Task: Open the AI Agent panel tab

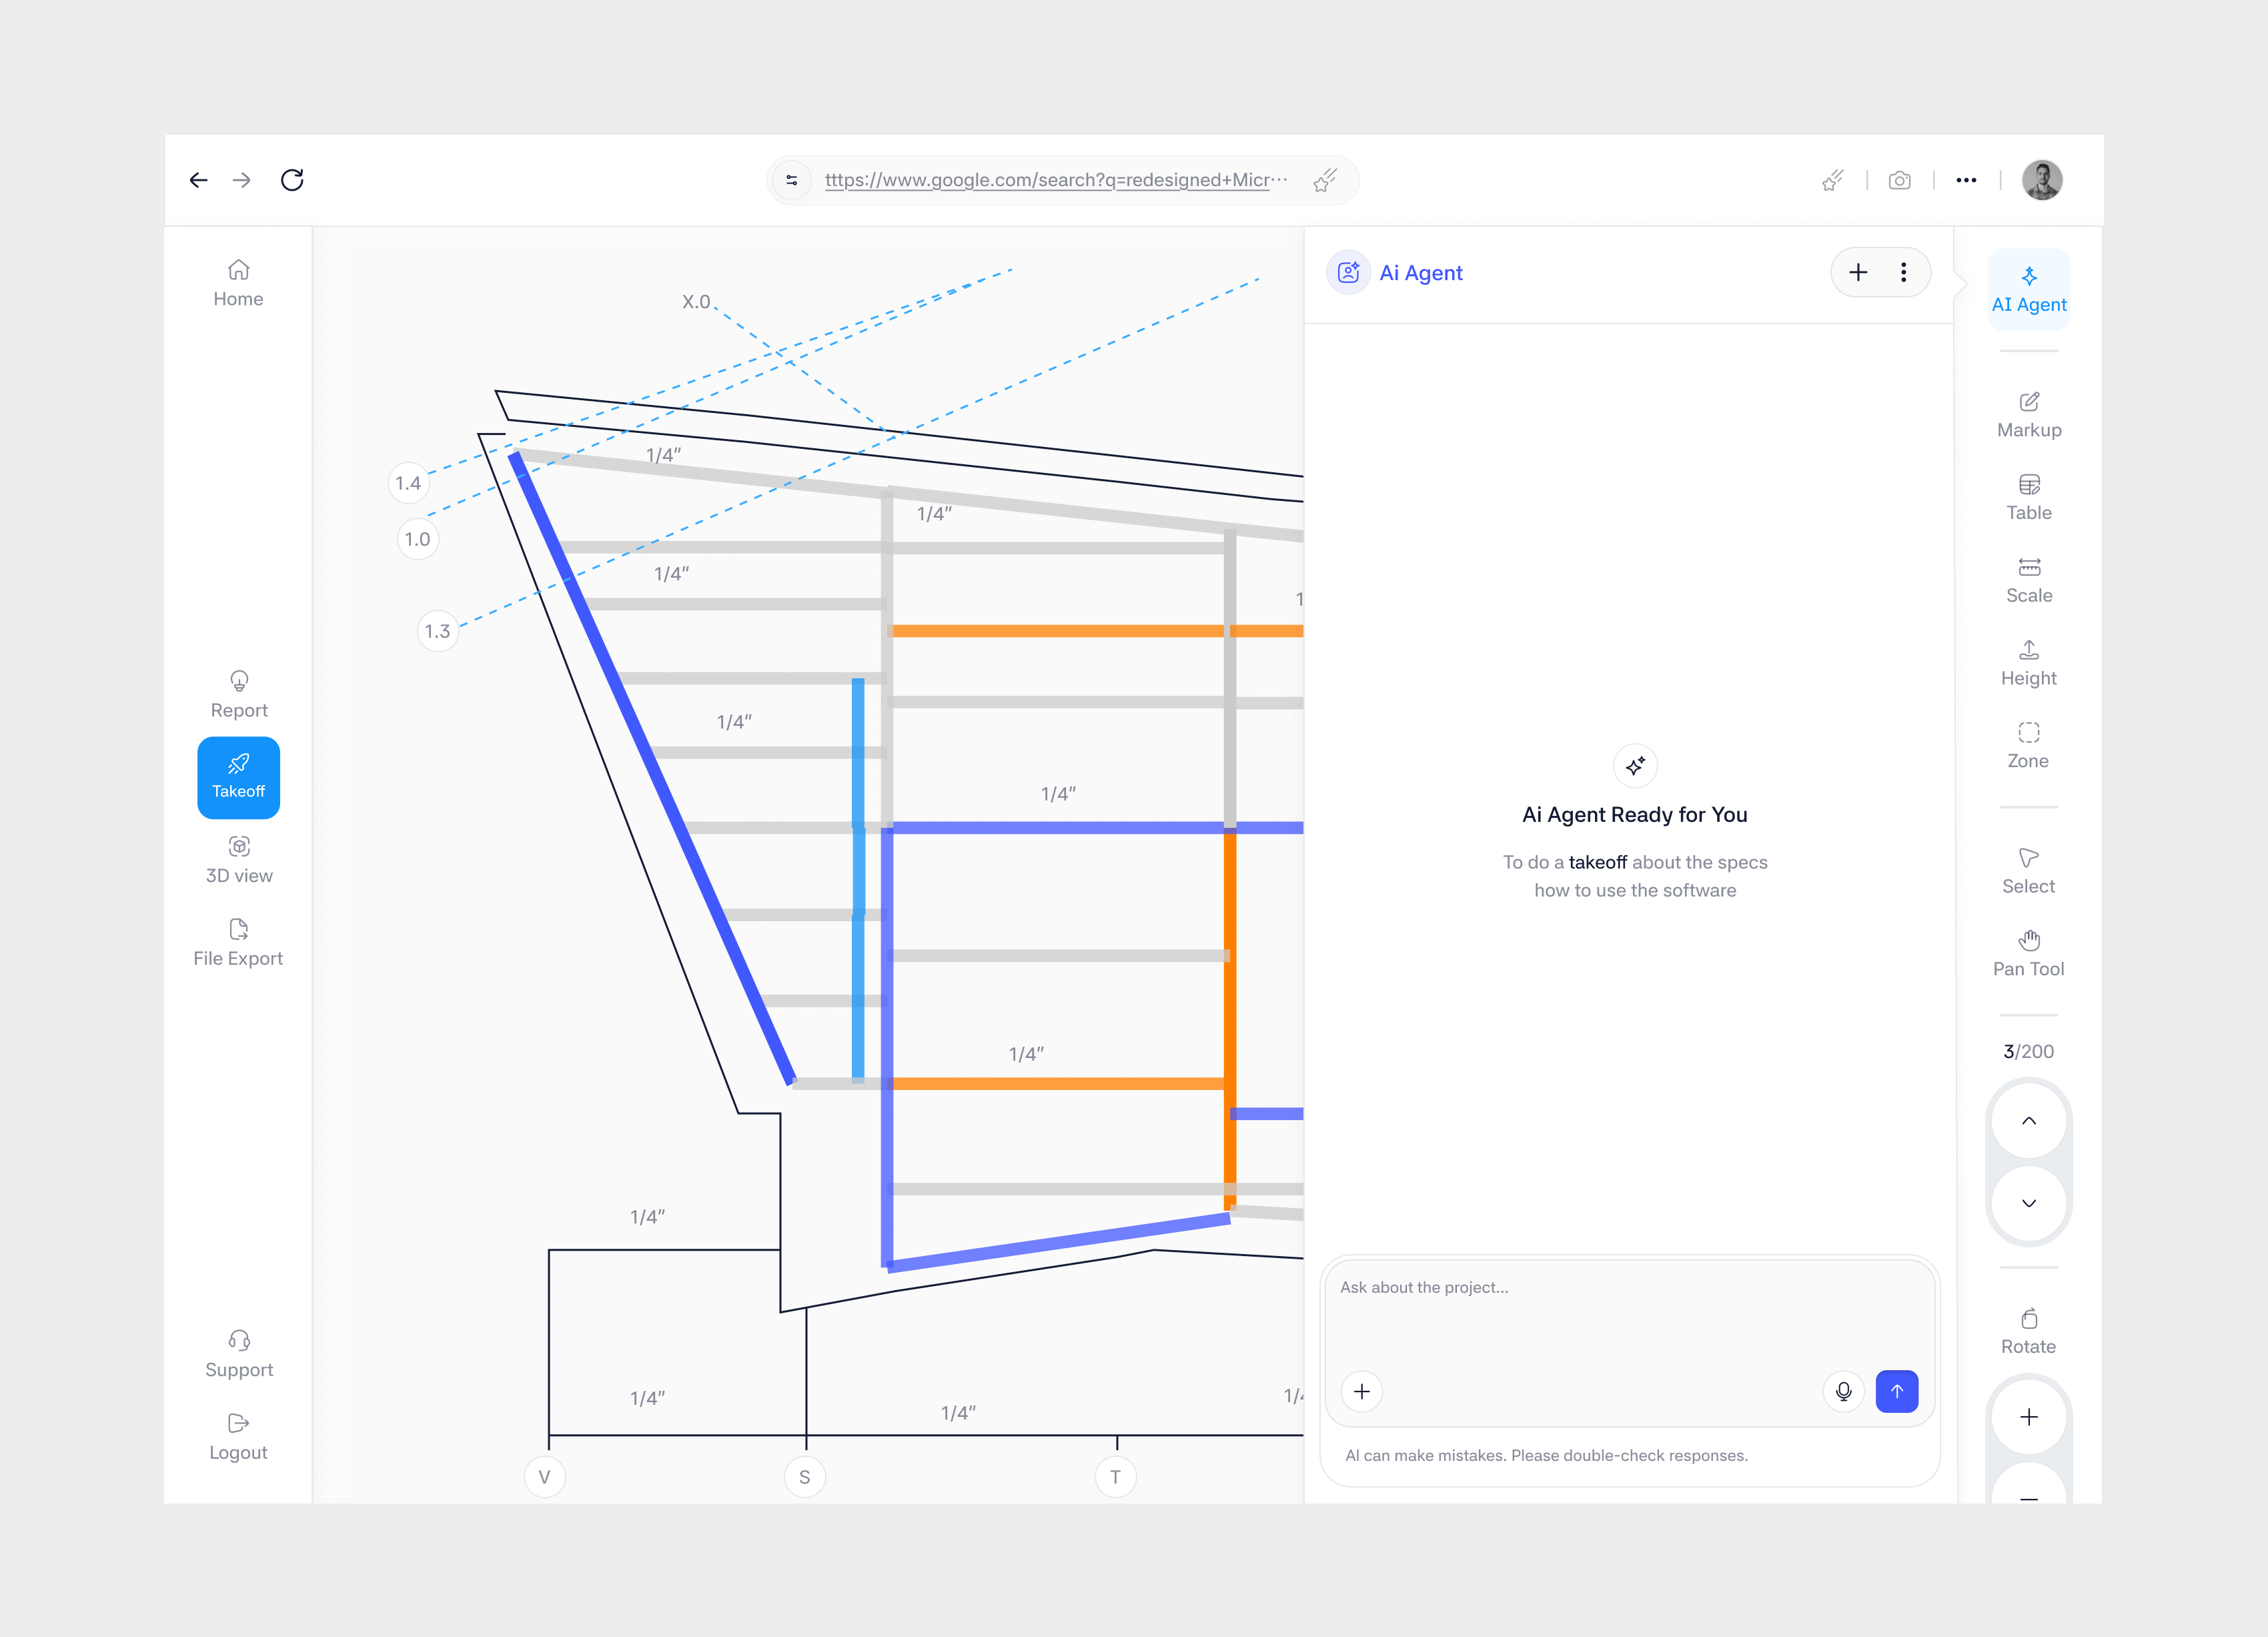Action: pyautogui.click(x=2028, y=289)
